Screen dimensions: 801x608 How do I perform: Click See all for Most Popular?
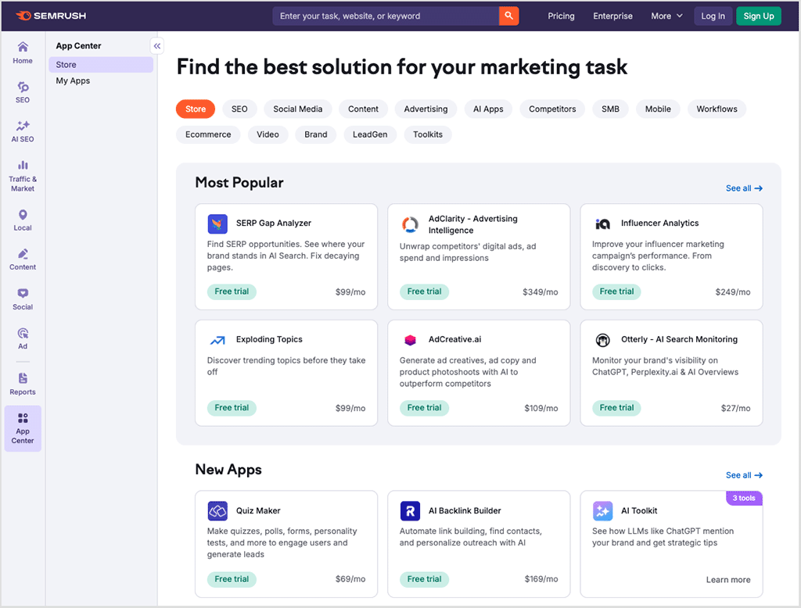coord(744,188)
